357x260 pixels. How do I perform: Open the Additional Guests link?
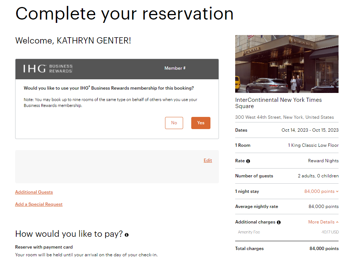[x=34, y=192]
